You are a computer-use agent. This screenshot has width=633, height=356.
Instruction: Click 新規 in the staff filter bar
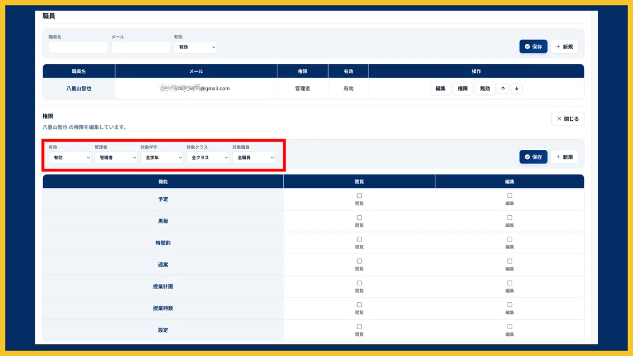tap(564, 46)
